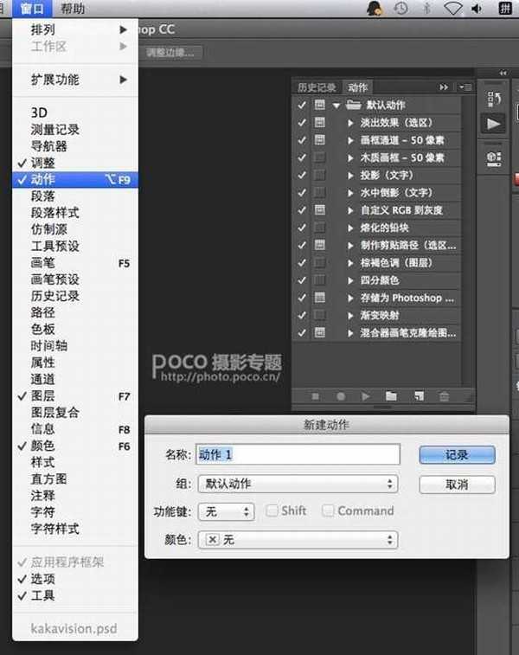Click the Actions play dock icon
The width and height of the screenshot is (519, 655).
point(494,125)
